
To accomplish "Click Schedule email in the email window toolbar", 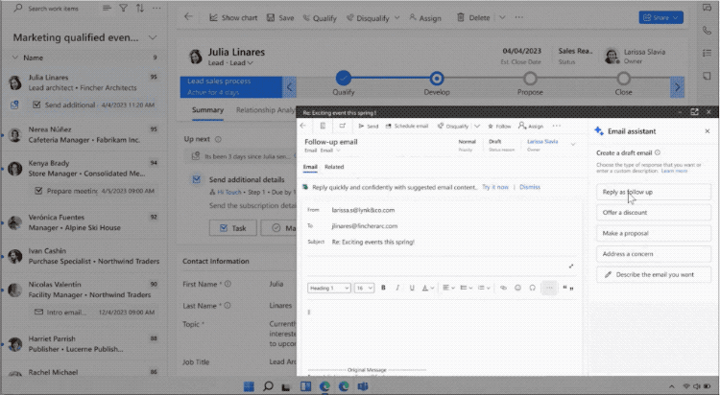I will tap(407, 126).
